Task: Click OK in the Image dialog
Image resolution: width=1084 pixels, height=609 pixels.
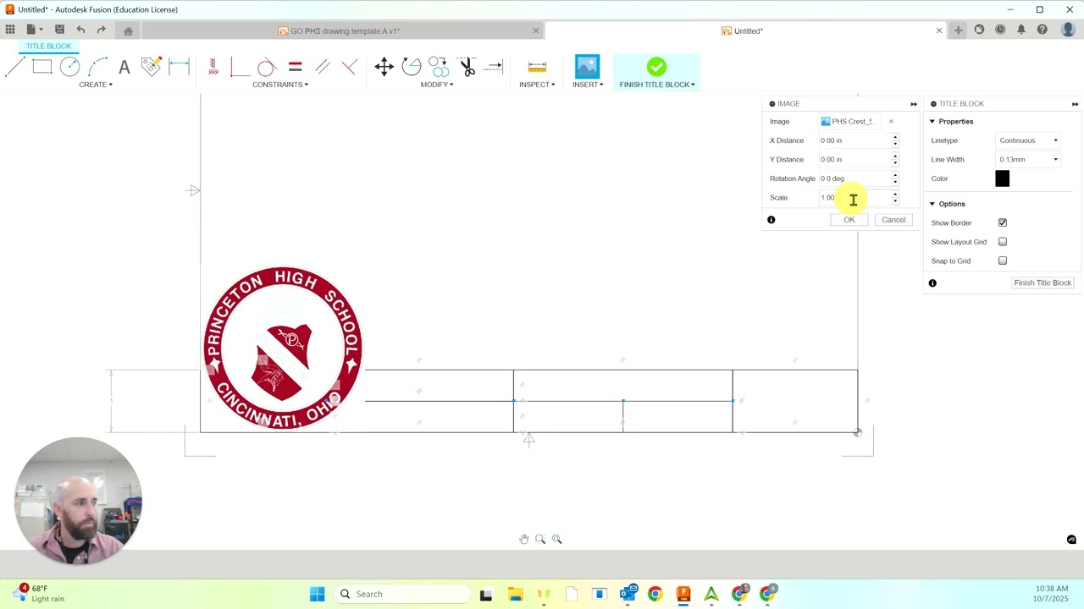Action: (x=849, y=220)
